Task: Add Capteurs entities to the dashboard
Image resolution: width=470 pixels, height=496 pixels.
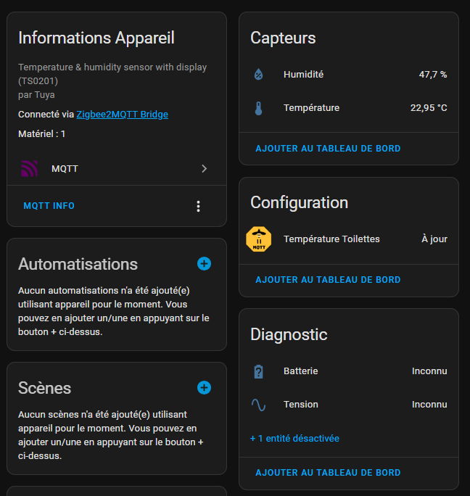Action: (328, 149)
